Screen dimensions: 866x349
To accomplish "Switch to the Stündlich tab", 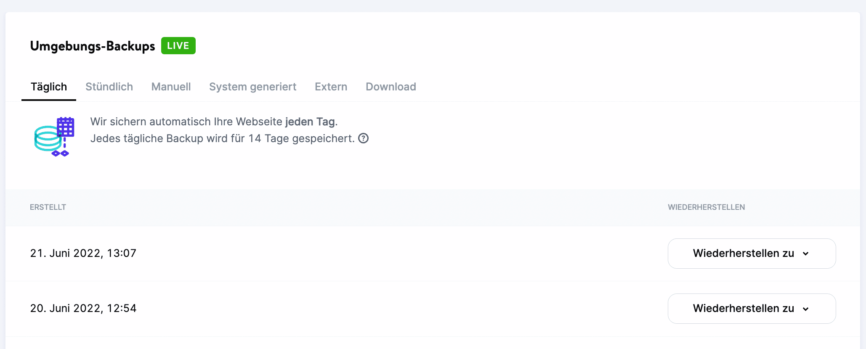I will (109, 87).
